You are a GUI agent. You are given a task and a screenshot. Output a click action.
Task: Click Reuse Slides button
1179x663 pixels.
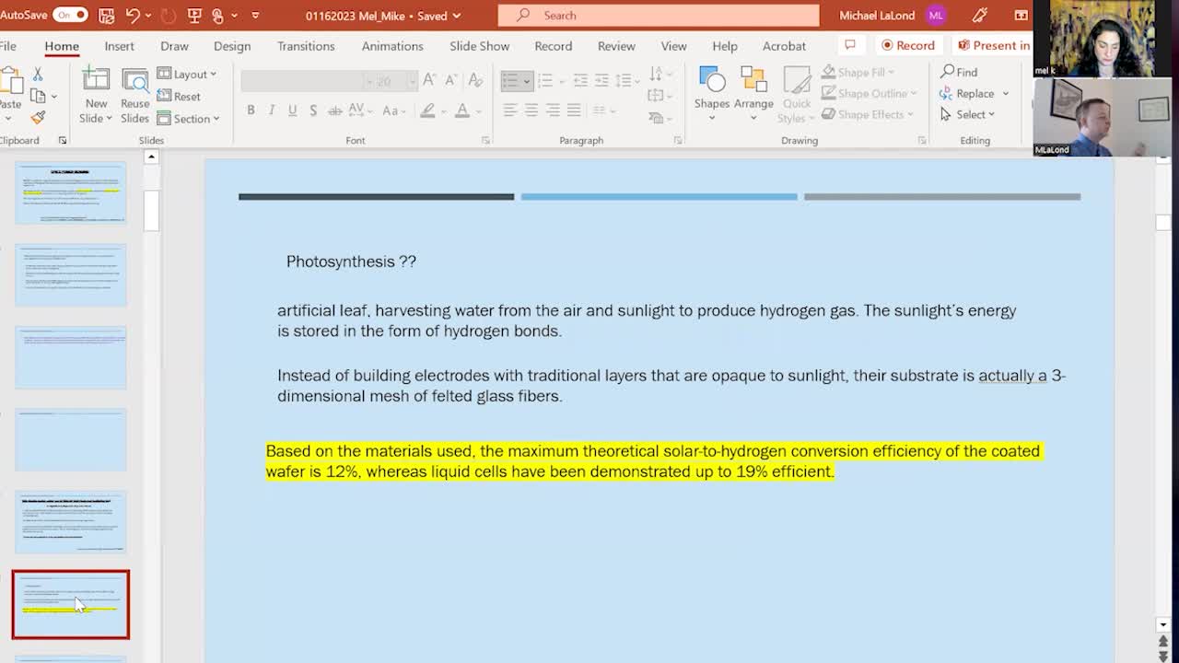[134, 96]
